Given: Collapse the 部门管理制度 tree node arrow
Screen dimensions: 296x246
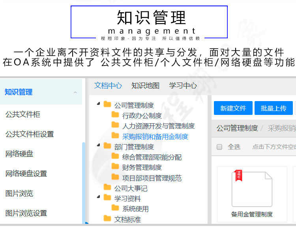Looking at the screenshot, I should 98,145.
